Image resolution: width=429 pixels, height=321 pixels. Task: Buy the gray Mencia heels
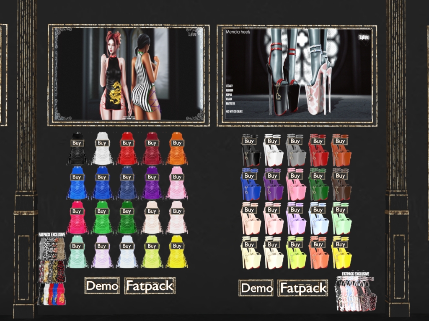[x=295, y=141]
